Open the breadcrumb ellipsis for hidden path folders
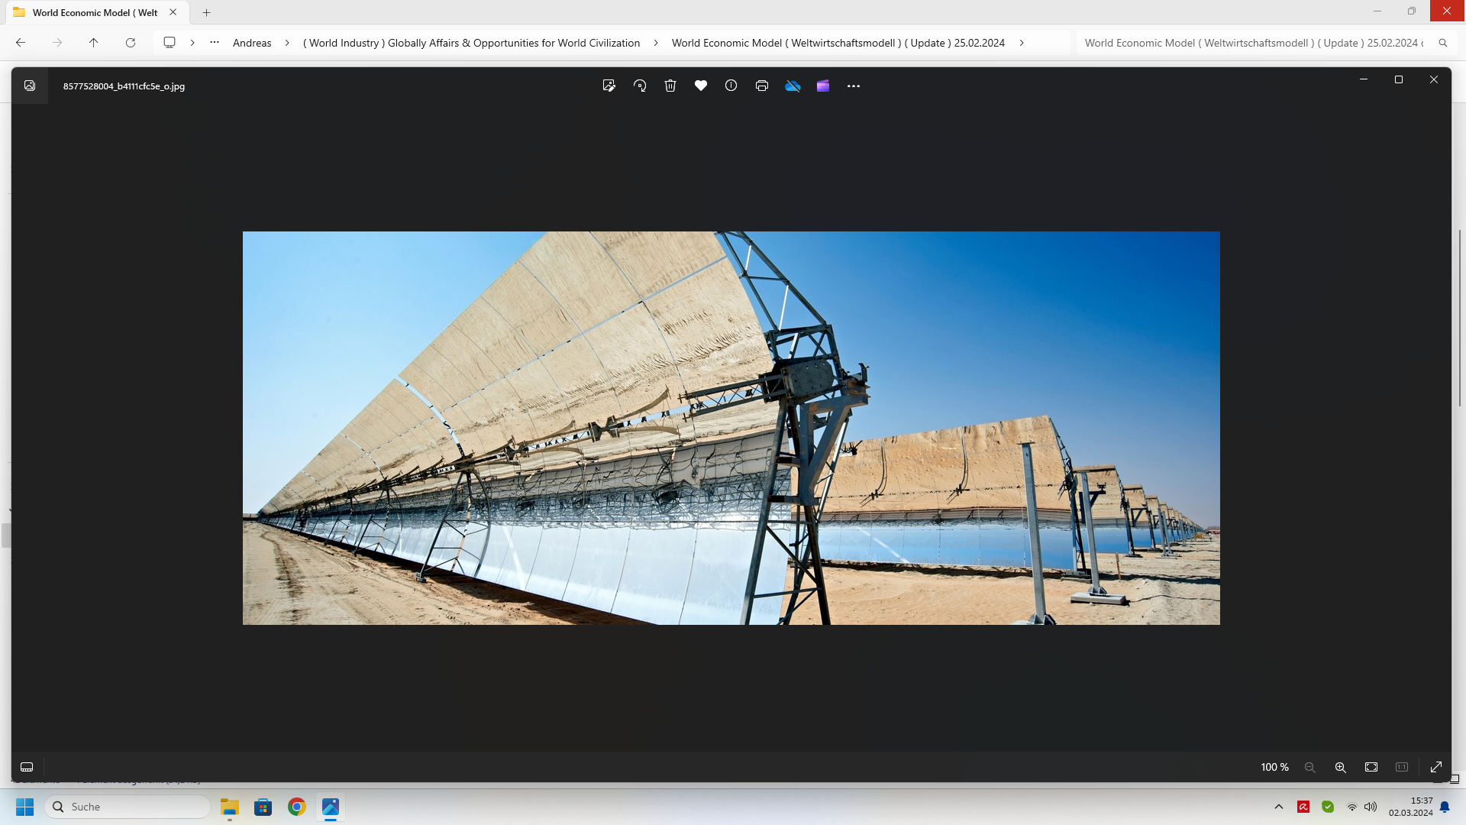This screenshot has height=825, width=1466. click(x=215, y=42)
